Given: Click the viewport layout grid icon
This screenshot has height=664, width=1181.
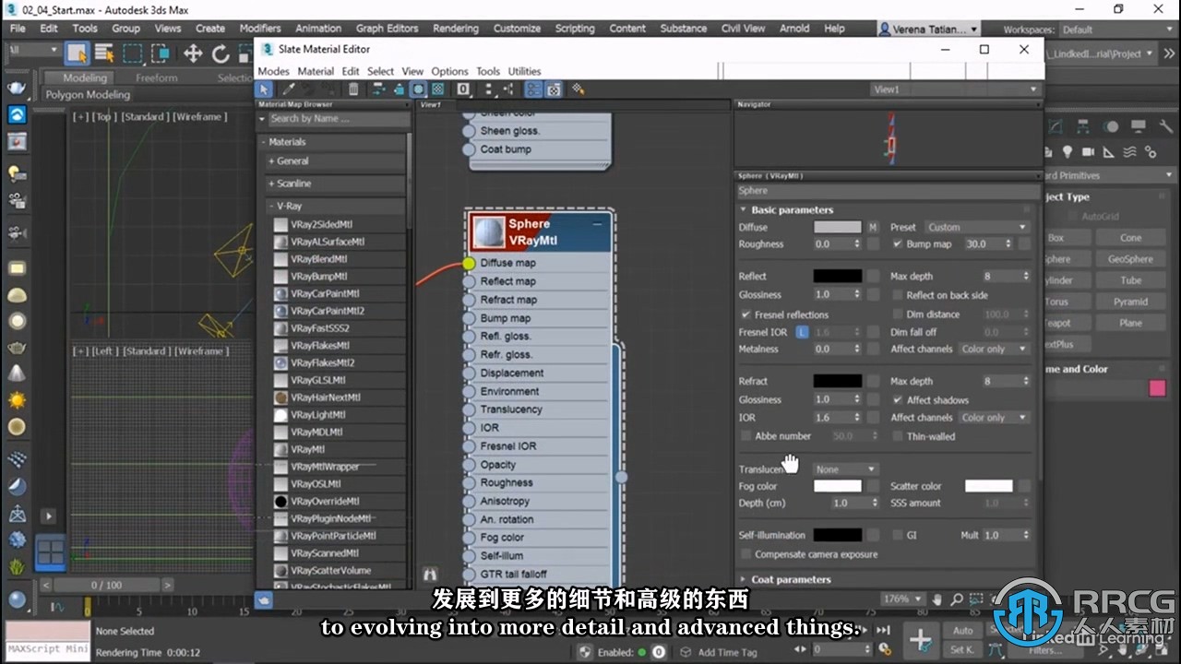Looking at the screenshot, I should pos(50,553).
